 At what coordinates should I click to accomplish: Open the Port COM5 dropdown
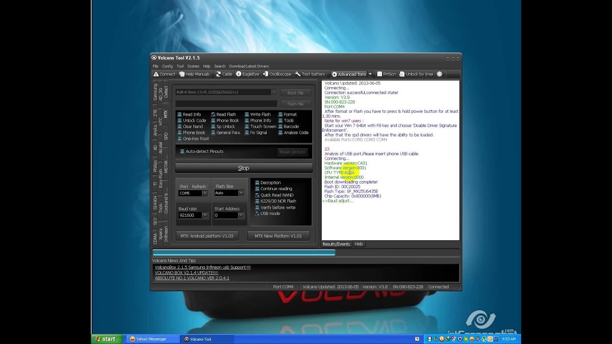pos(205,193)
